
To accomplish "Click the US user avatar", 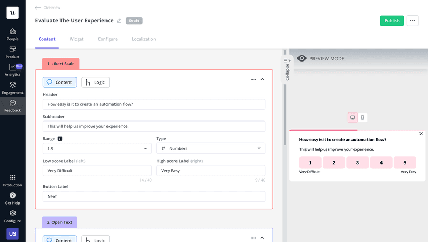I will (x=12, y=234).
